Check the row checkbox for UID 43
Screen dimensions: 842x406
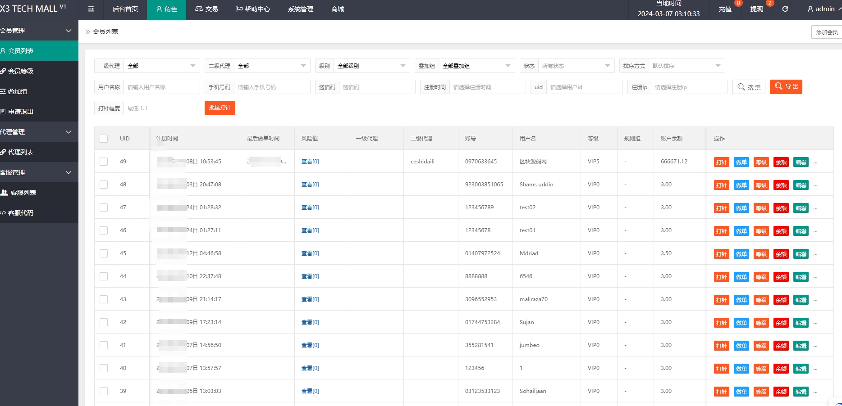point(104,299)
